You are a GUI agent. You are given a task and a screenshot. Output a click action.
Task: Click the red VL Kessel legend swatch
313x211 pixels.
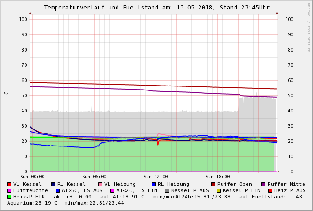point(9,184)
